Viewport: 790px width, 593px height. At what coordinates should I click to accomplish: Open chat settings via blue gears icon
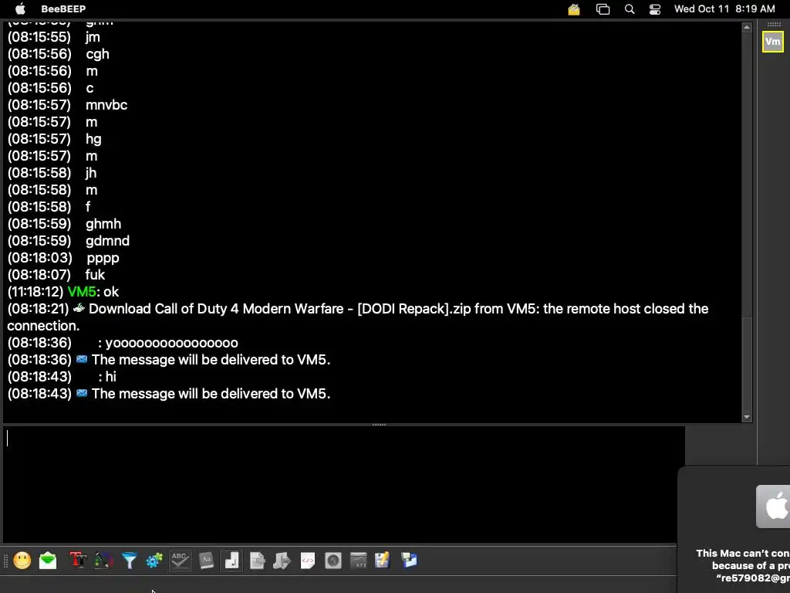[x=154, y=561]
